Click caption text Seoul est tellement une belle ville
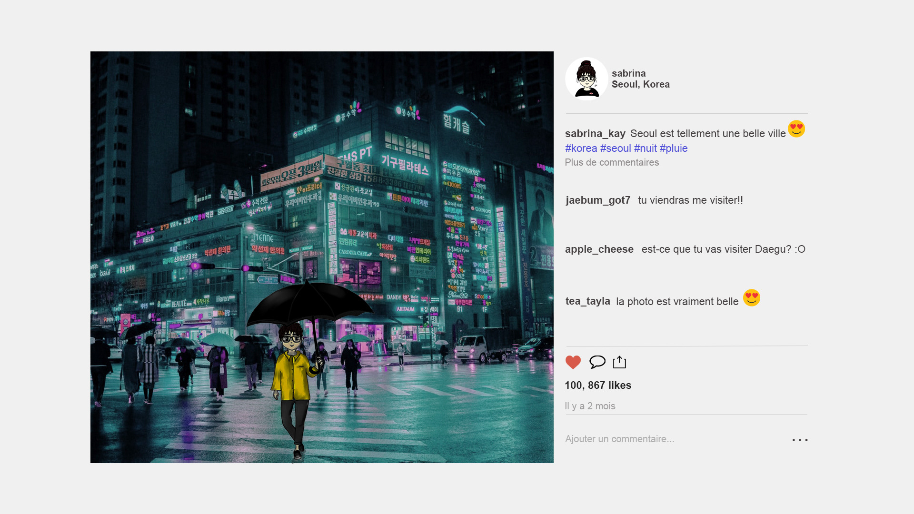Screen dimensions: 914x514 708,134
